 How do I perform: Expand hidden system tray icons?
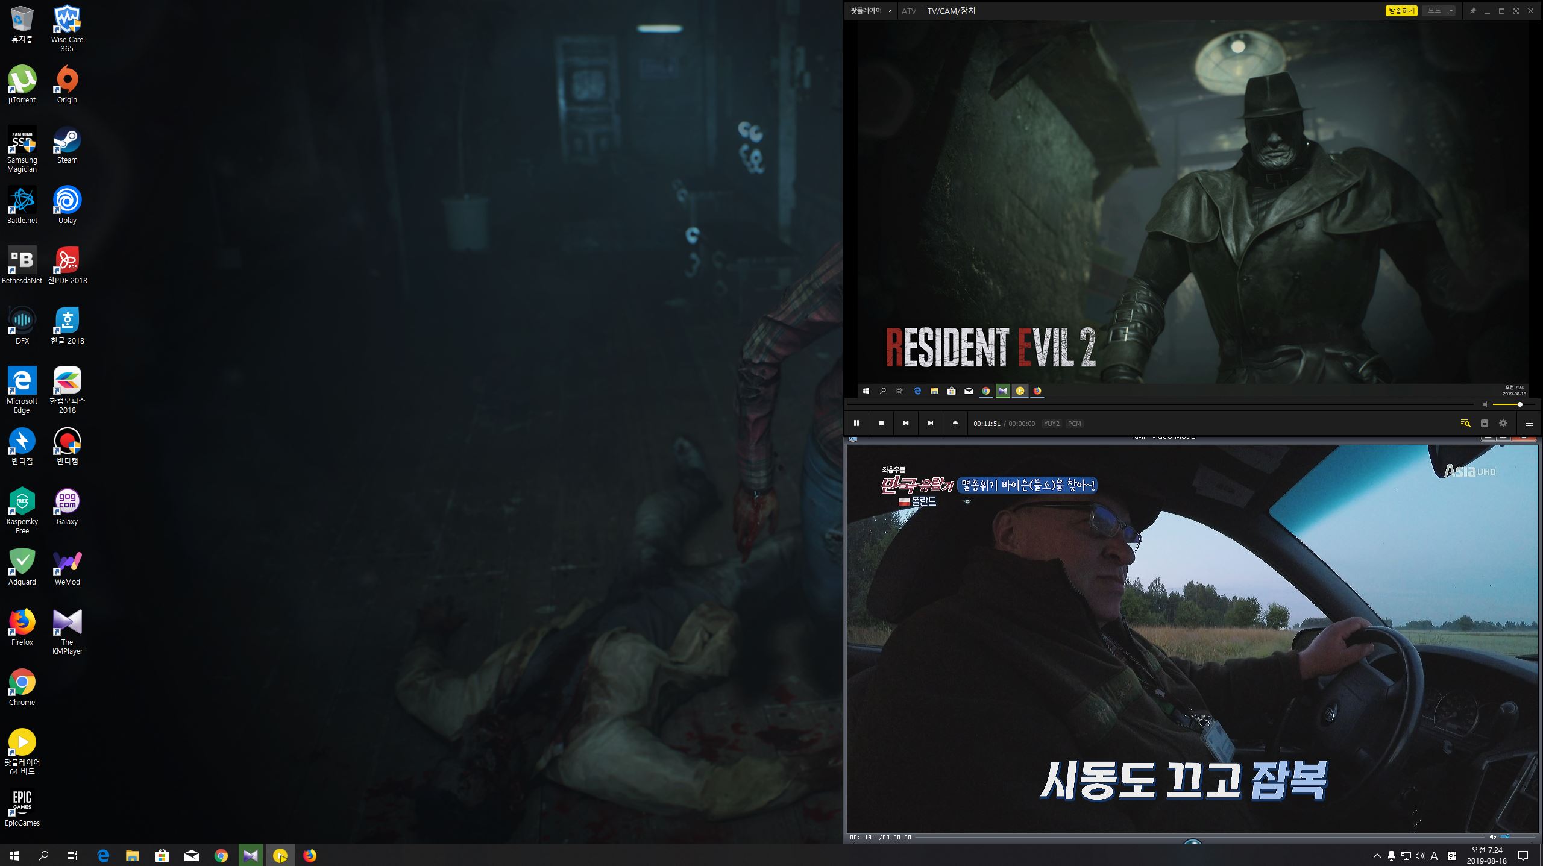click(1377, 856)
